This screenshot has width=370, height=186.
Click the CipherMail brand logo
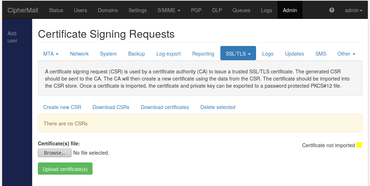[x=23, y=10]
